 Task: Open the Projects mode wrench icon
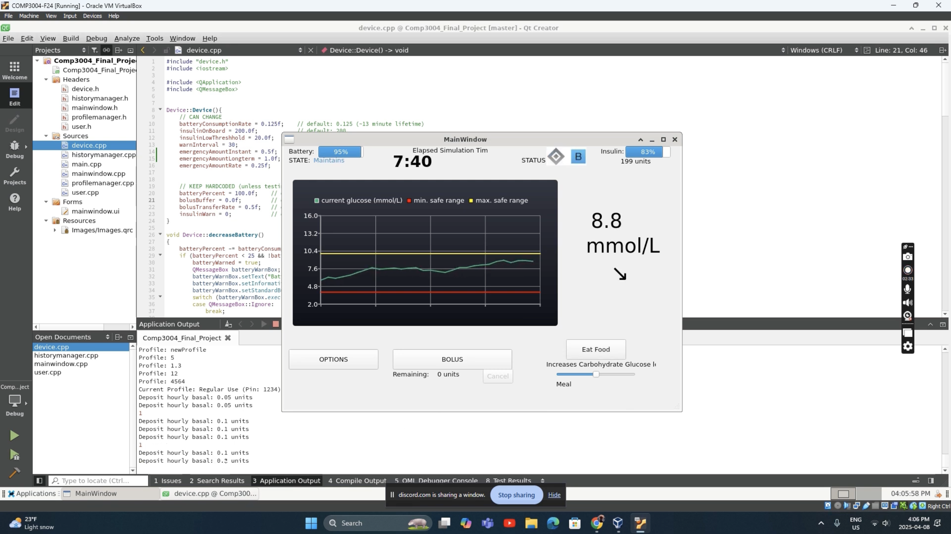pyautogui.click(x=15, y=176)
